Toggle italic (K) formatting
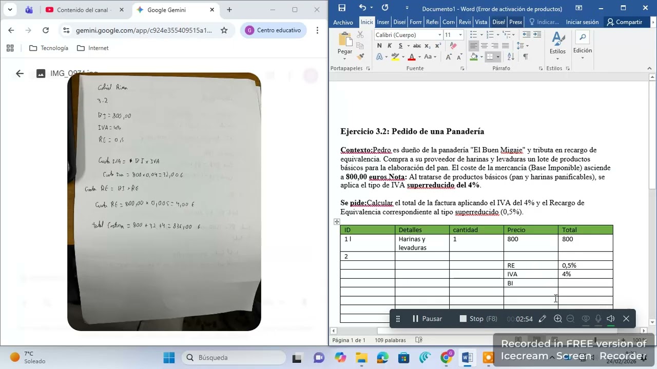The width and height of the screenshot is (657, 369). click(390, 46)
